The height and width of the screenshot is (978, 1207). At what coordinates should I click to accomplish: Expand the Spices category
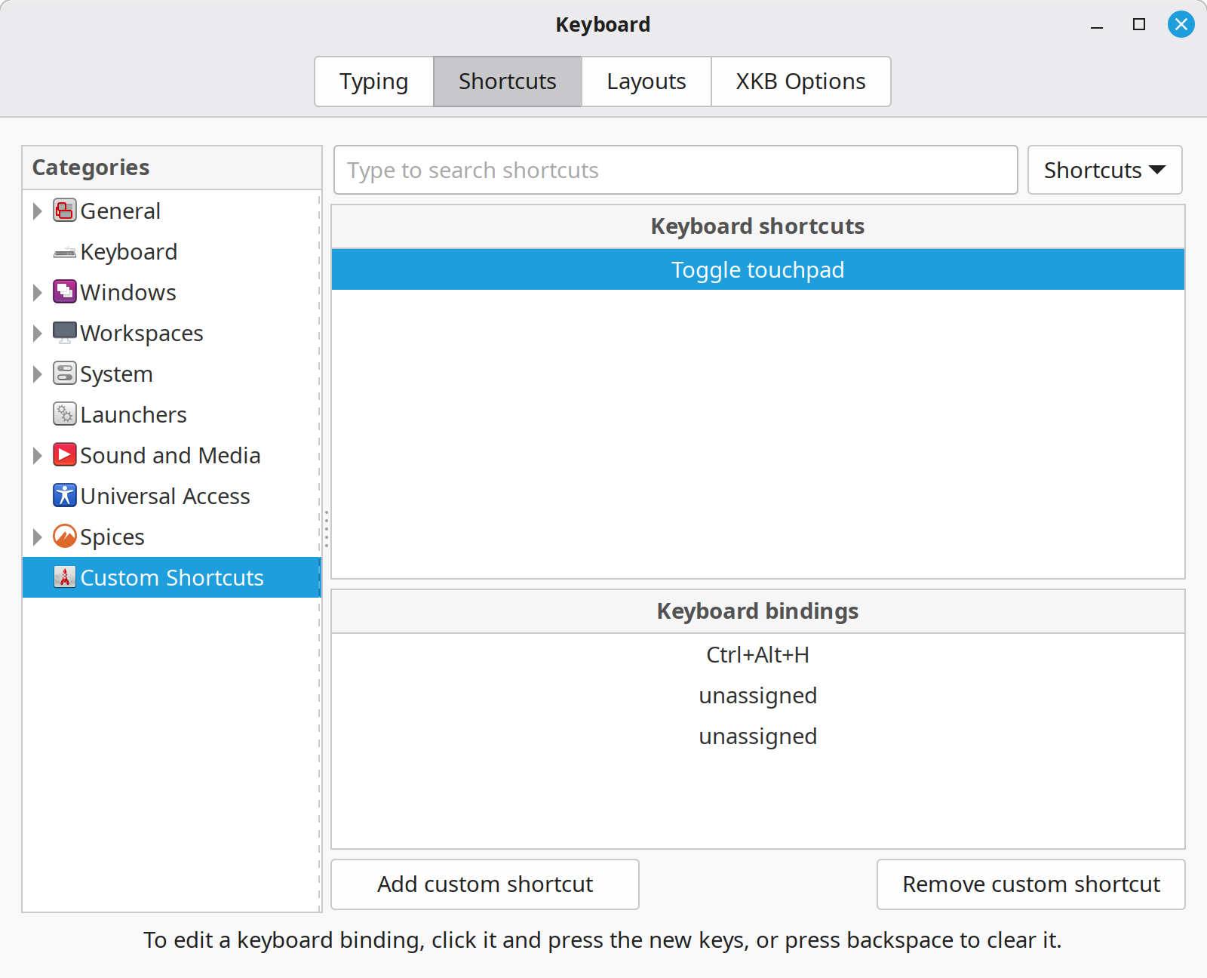tap(37, 537)
